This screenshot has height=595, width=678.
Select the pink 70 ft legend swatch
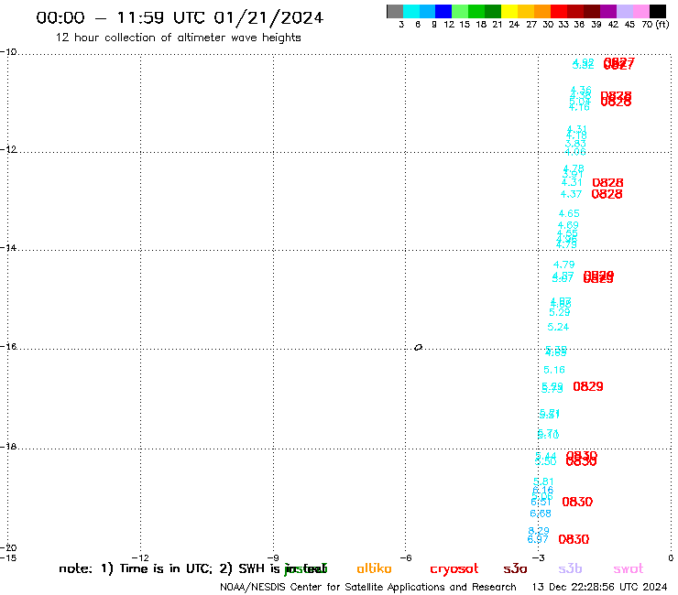coord(640,11)
